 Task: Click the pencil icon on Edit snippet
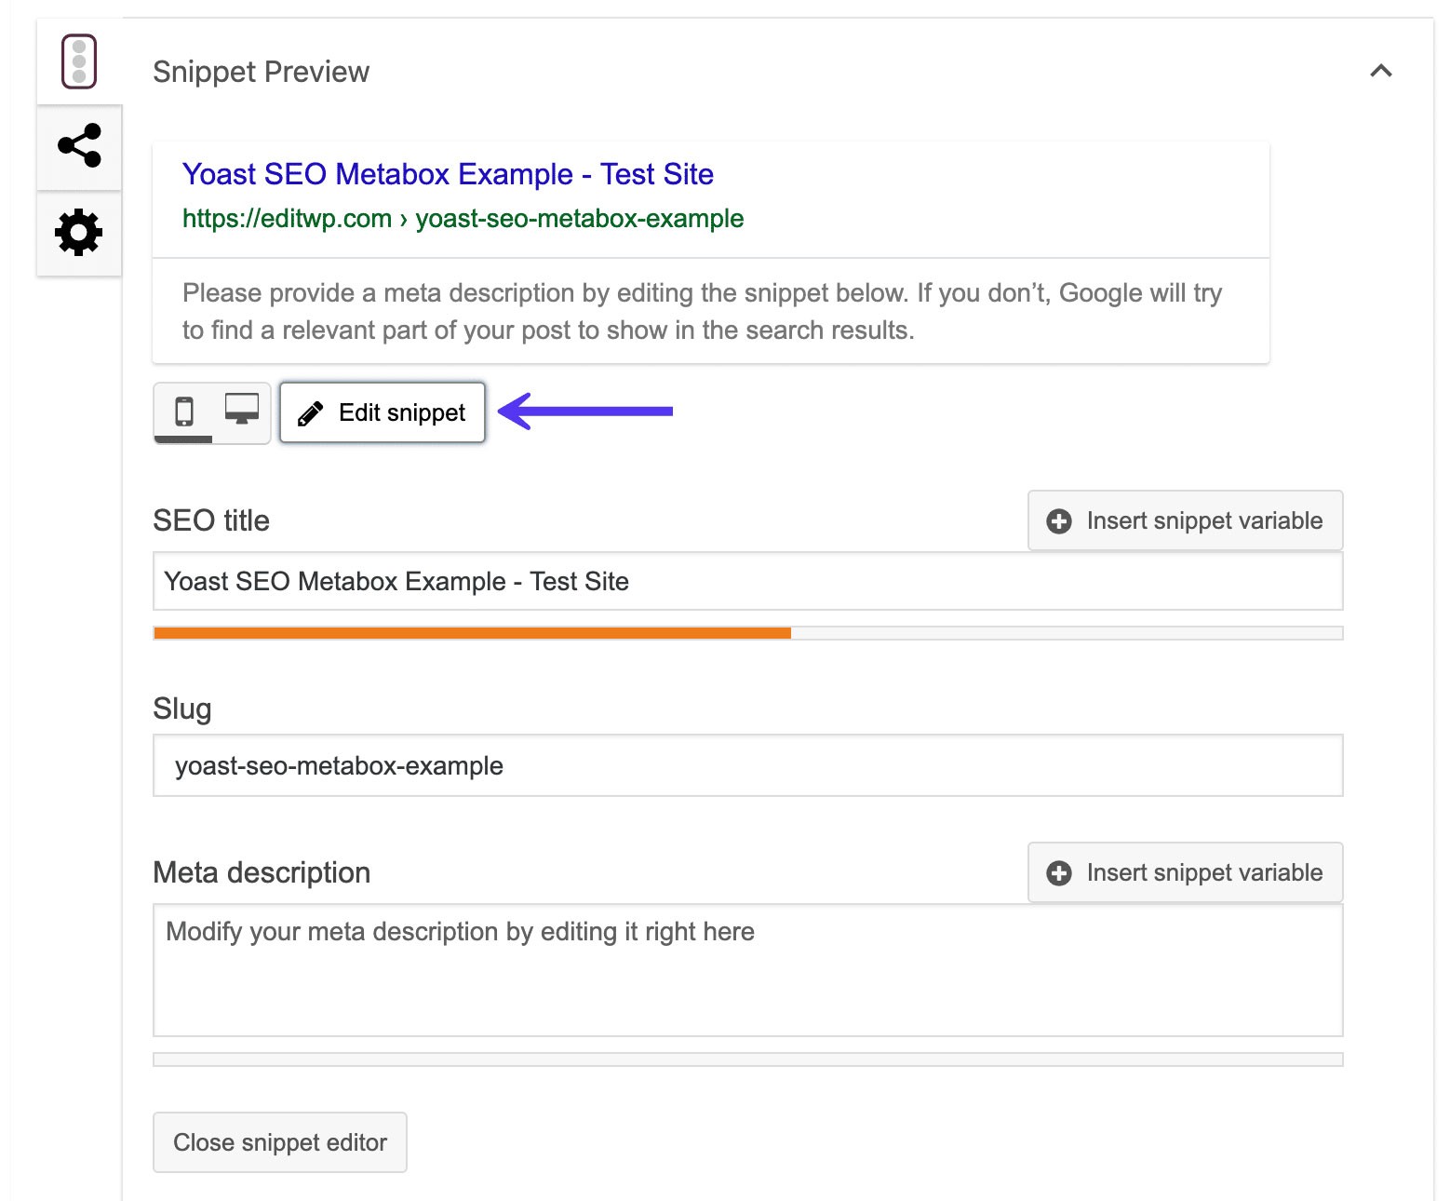click(311, 413)
